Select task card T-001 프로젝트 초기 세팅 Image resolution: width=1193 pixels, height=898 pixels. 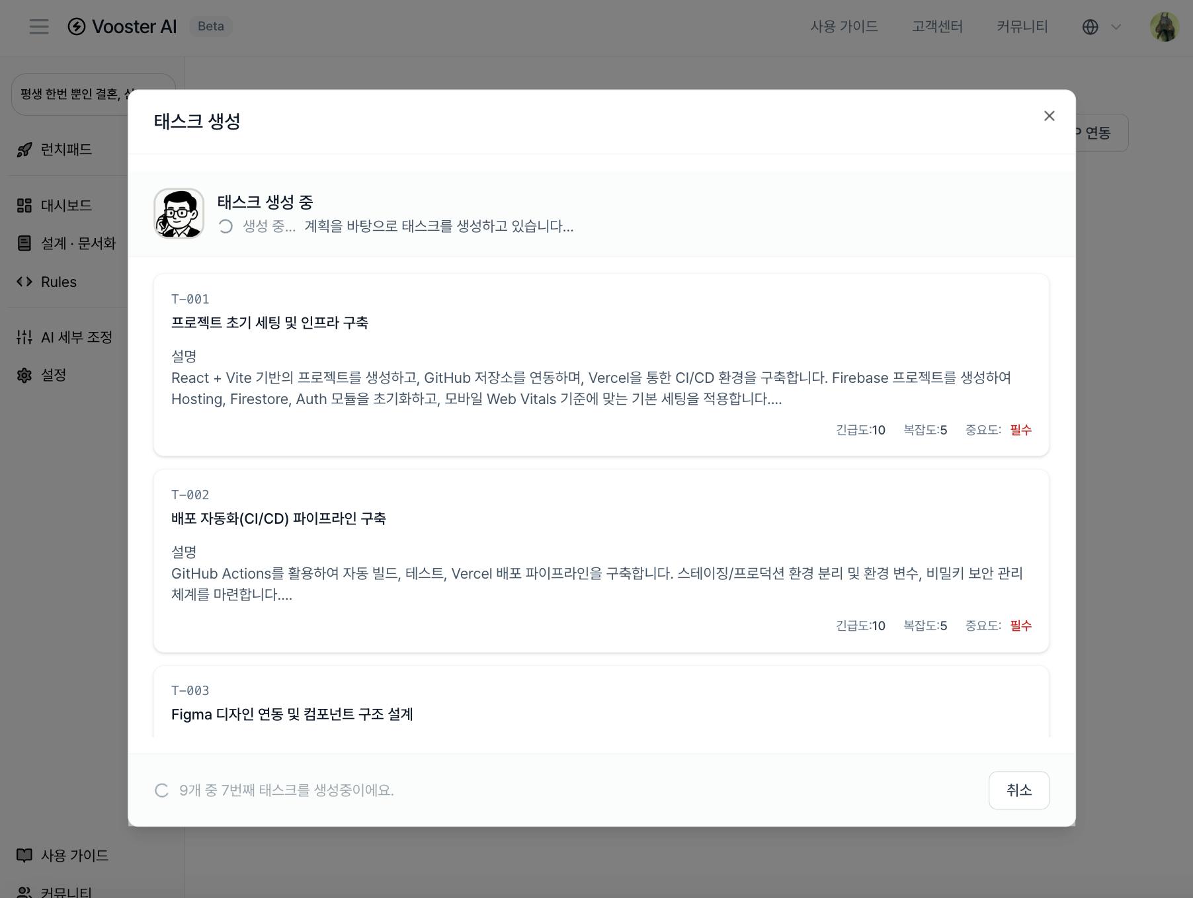[601, 365]
